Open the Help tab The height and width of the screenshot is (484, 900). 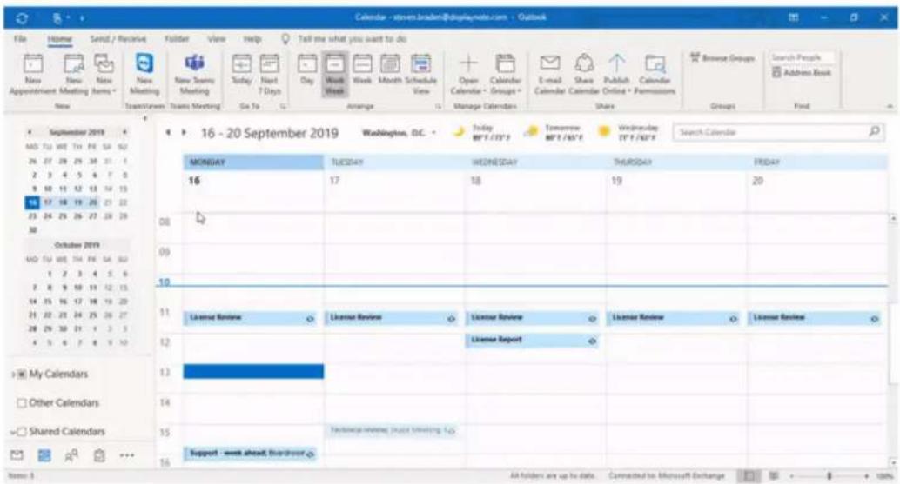point(252,39)
